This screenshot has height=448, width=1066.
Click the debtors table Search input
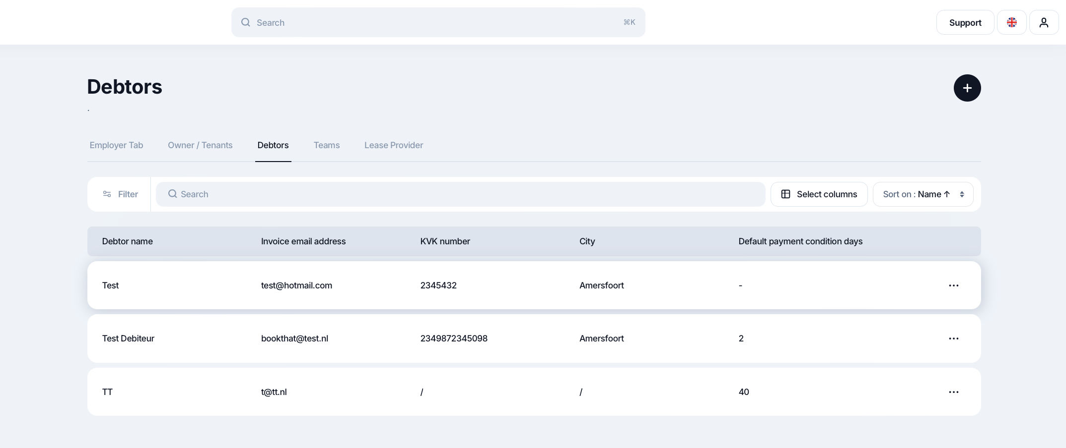pos(460,194)
